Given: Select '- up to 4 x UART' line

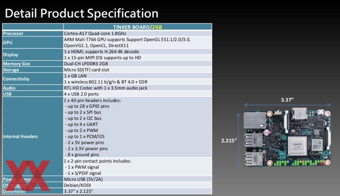Looking at the screenshot, I should tap(81, 124).
